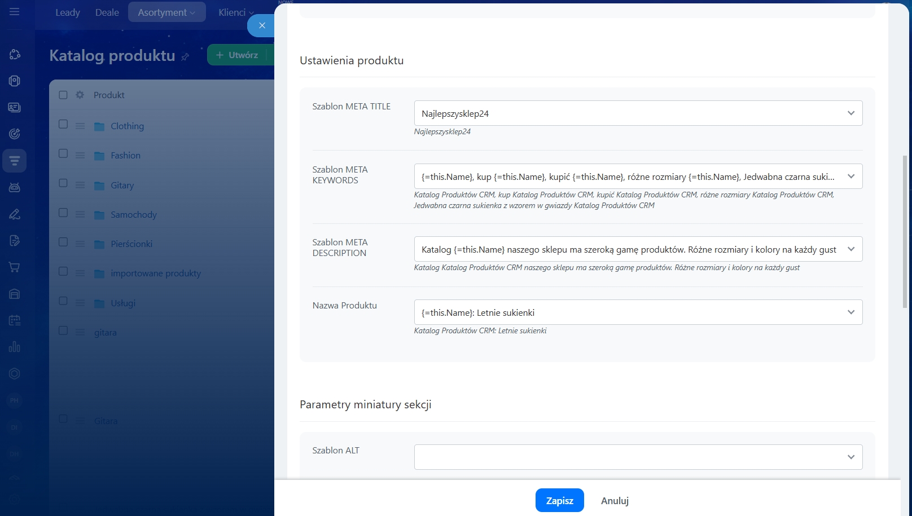The image size is (912, 516).
Task: Select the checkbox for the Samochody row
Action: [x=63, y=213]
